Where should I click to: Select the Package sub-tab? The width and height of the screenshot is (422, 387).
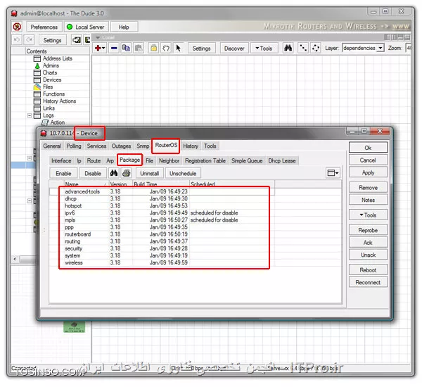(x=129, y=160)
